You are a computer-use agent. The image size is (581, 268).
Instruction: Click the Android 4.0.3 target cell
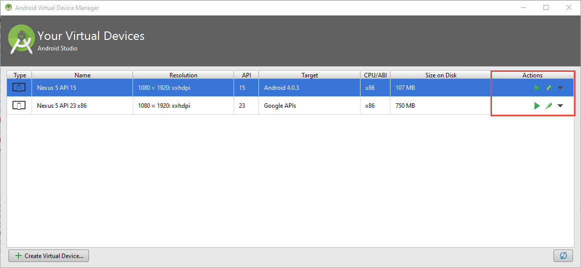point(309,88)
